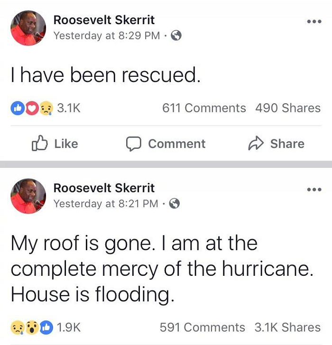View the 591 Comments on the flooding post

coord(203,327)
